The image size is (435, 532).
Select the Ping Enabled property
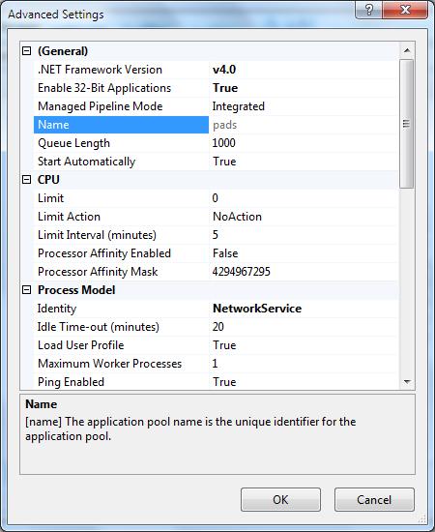[72, 382]
